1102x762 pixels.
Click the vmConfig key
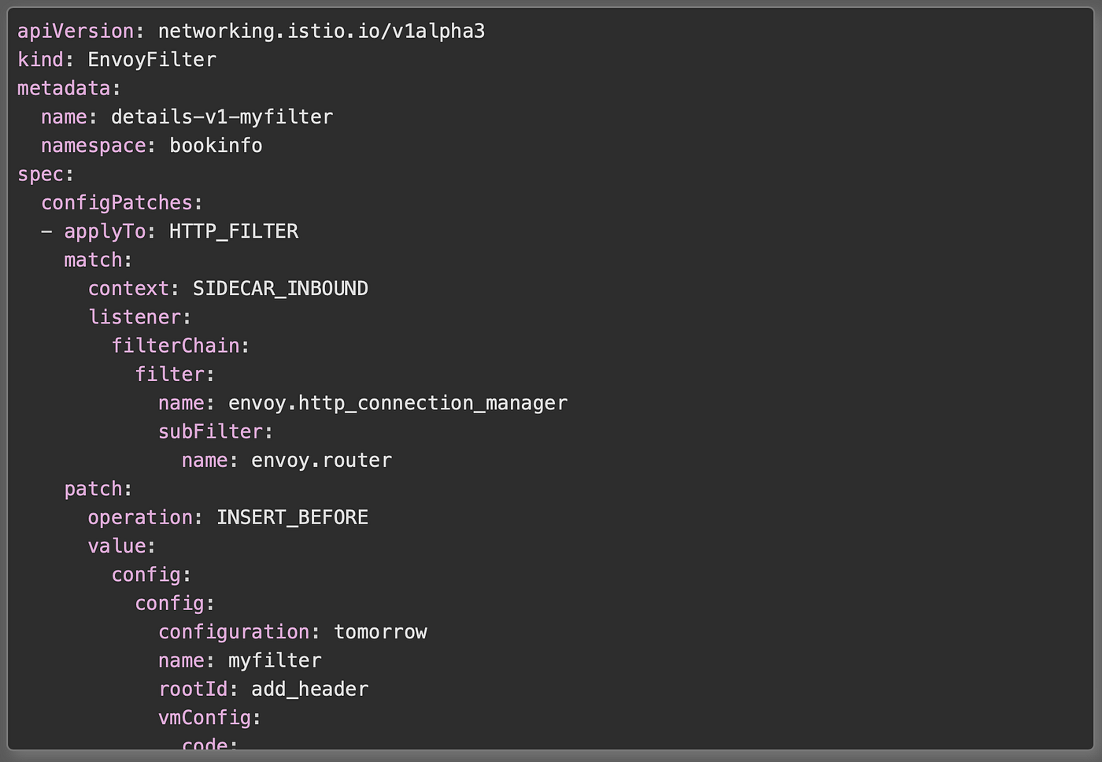pos(205,718)
